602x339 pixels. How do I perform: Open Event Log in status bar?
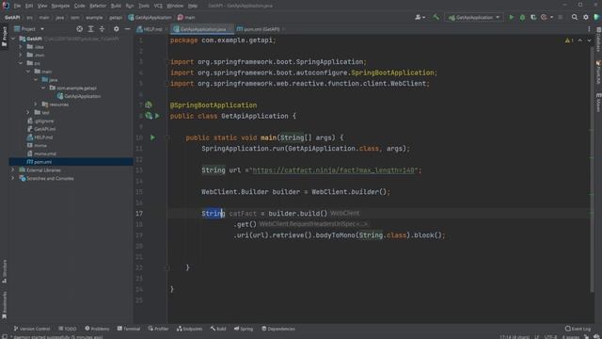578,329
